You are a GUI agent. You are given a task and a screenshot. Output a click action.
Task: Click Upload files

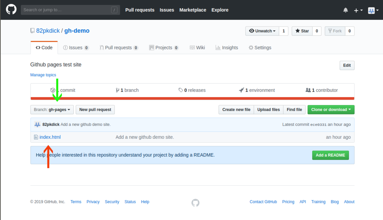[269, 109]
